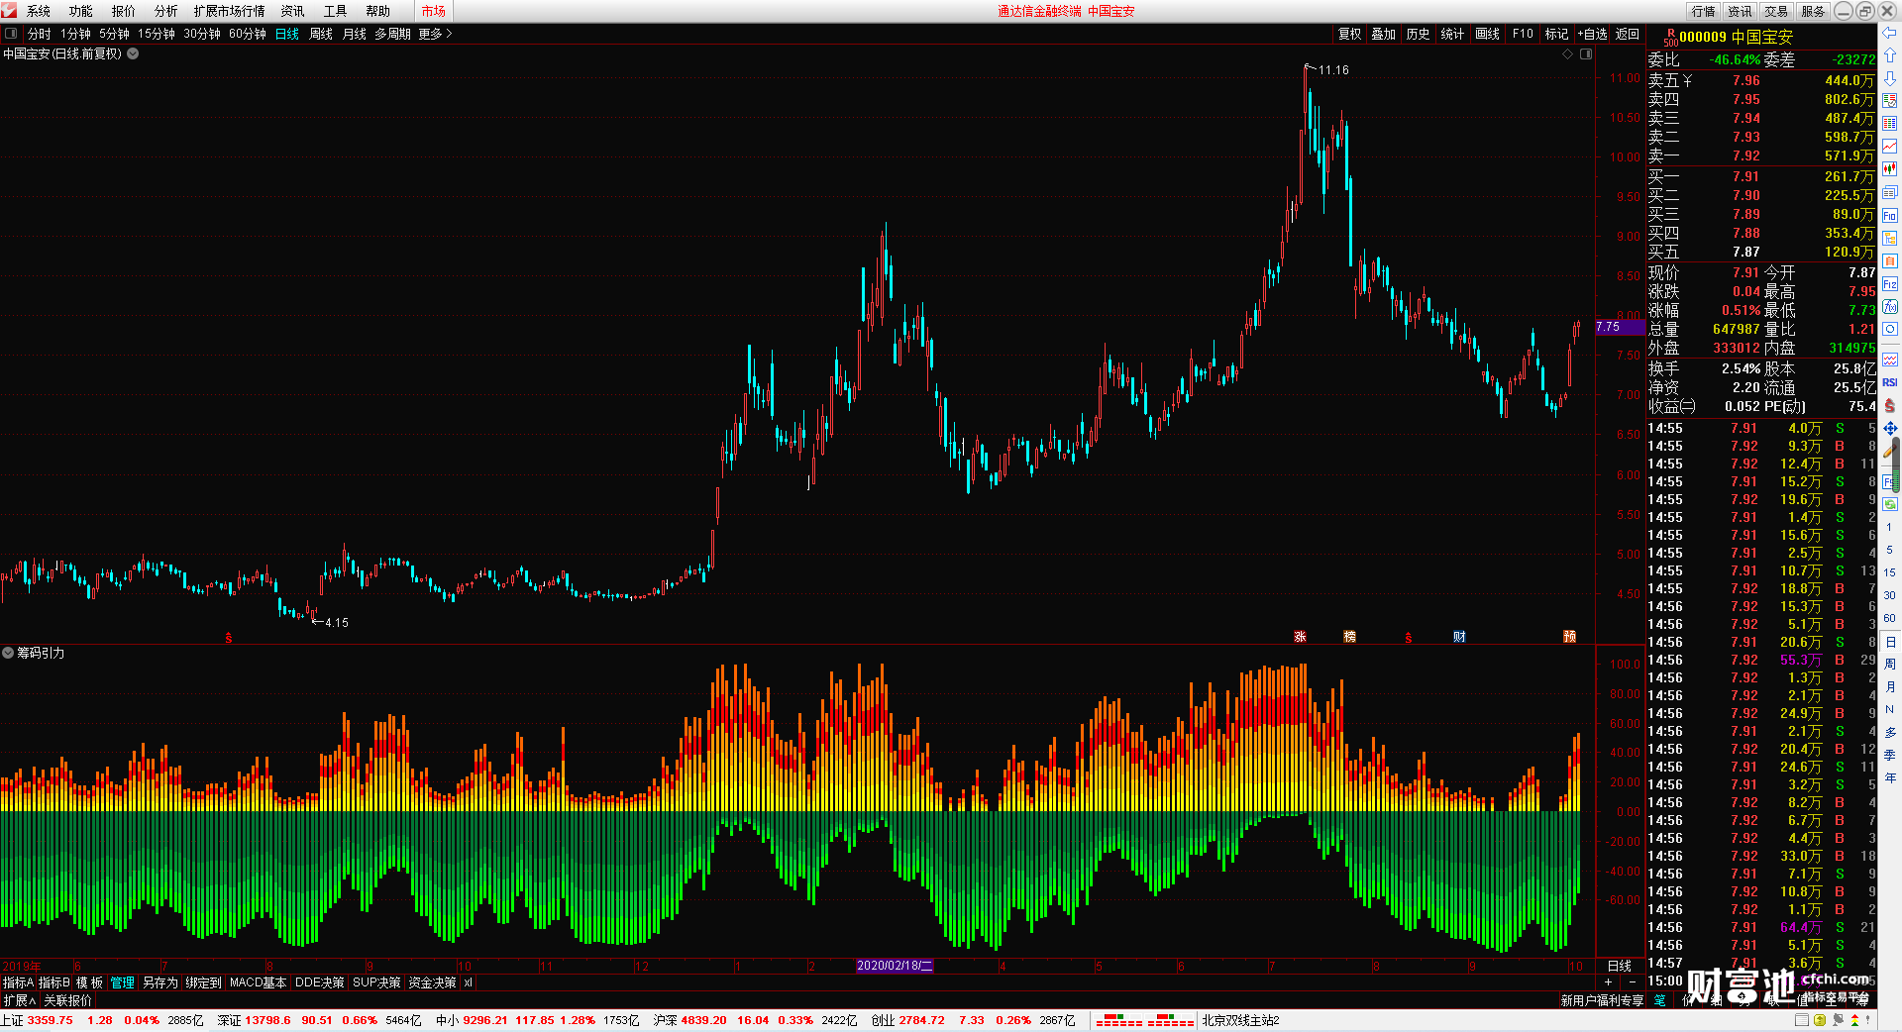Screen dimensions: 1902x1032
Task: Click the down arrow icon in right sidebar
Action: click(1889, 78)
